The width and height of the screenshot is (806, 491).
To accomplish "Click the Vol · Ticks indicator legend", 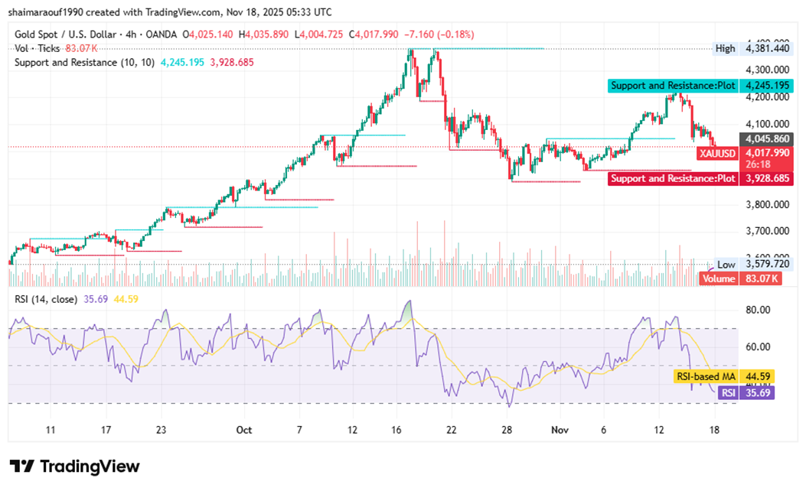I will point(34,48).
